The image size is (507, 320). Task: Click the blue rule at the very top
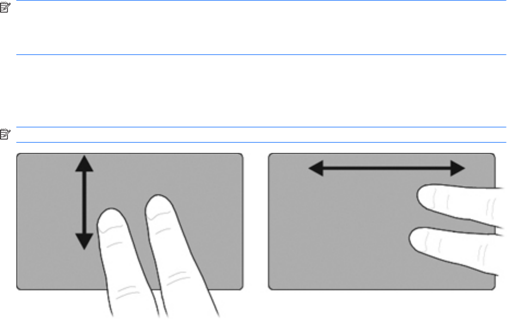(x=261, y=1)
